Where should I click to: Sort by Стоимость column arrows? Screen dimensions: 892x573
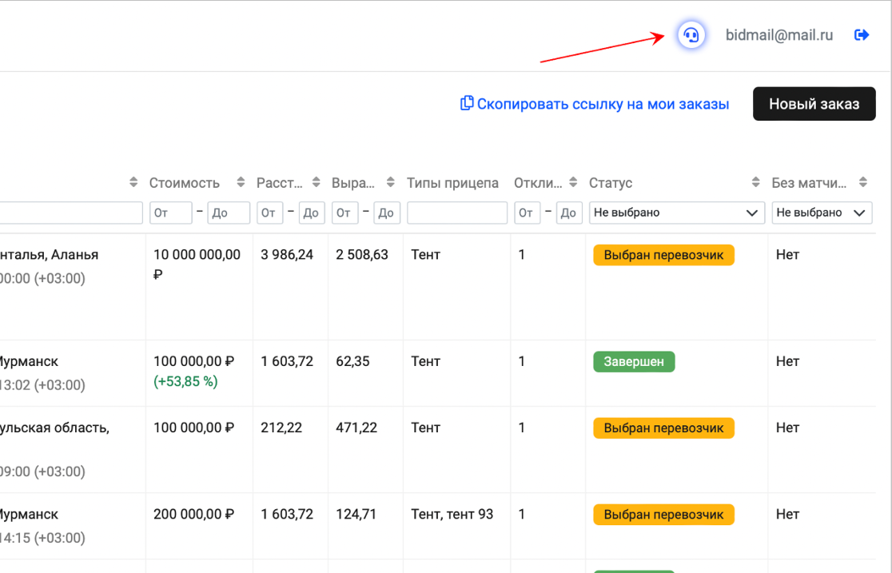click(241, 182)
